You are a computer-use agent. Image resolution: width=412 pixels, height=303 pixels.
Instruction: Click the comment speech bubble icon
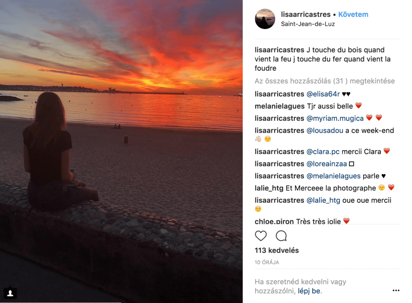click(281, 236)
